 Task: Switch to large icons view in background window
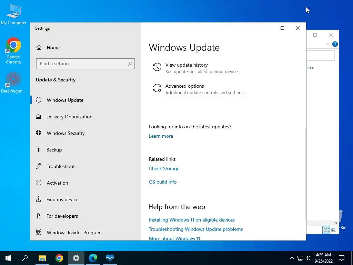(334, 230)
